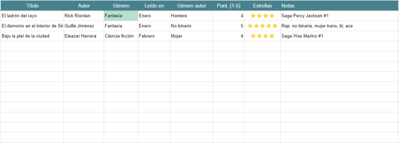Select the author cell Eleazar Herrera

(x=84, y=36)
